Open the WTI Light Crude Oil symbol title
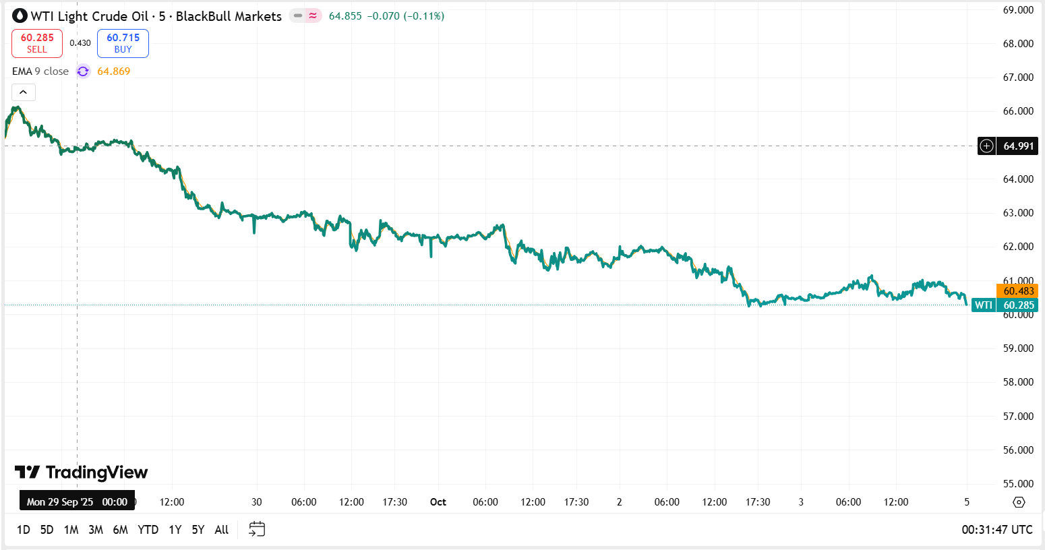 point(156,16)
